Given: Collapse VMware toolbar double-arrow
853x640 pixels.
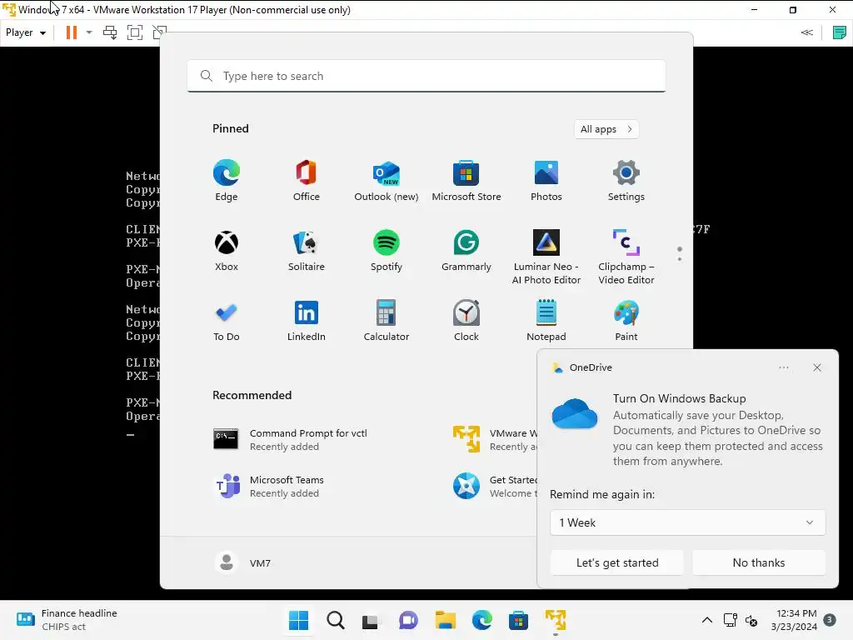Looking at the screenshot, I should click(x=806, y=32).
